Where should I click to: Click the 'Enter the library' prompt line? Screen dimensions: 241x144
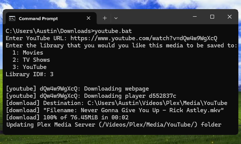(x=121, y=45)
